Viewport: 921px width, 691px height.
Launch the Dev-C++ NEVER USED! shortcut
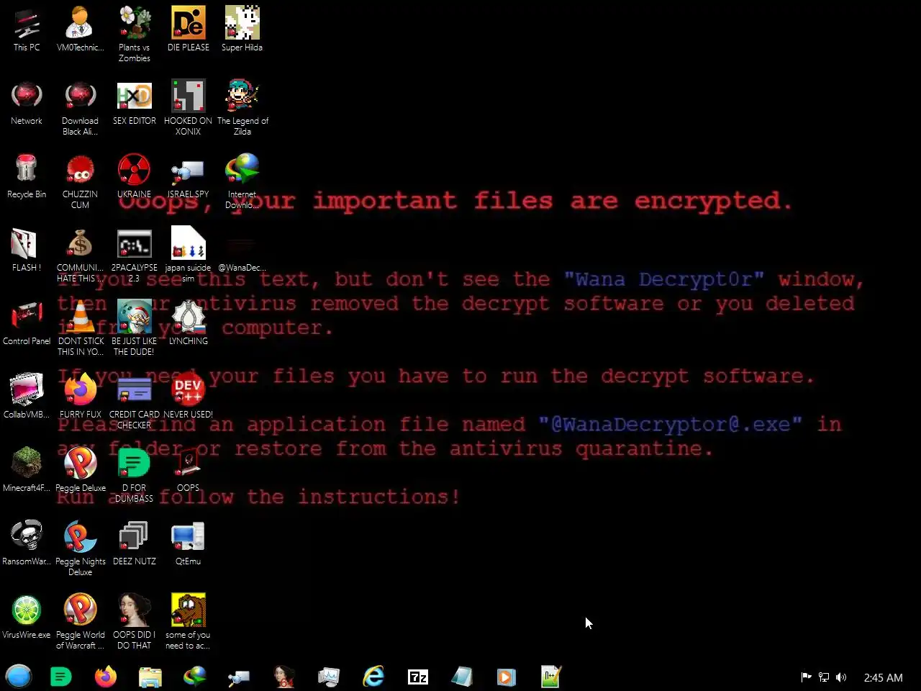click(x=188, y=396)
